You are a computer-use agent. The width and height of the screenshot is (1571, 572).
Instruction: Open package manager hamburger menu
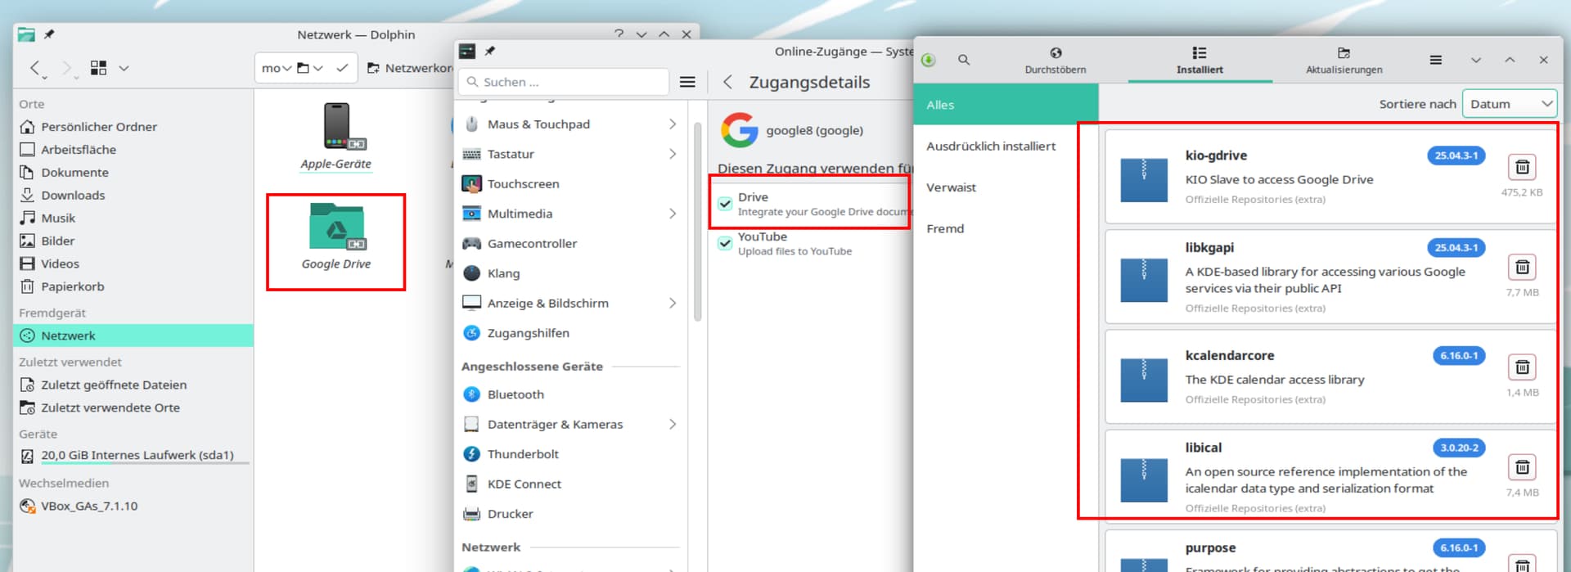[x=1435, y=60]
